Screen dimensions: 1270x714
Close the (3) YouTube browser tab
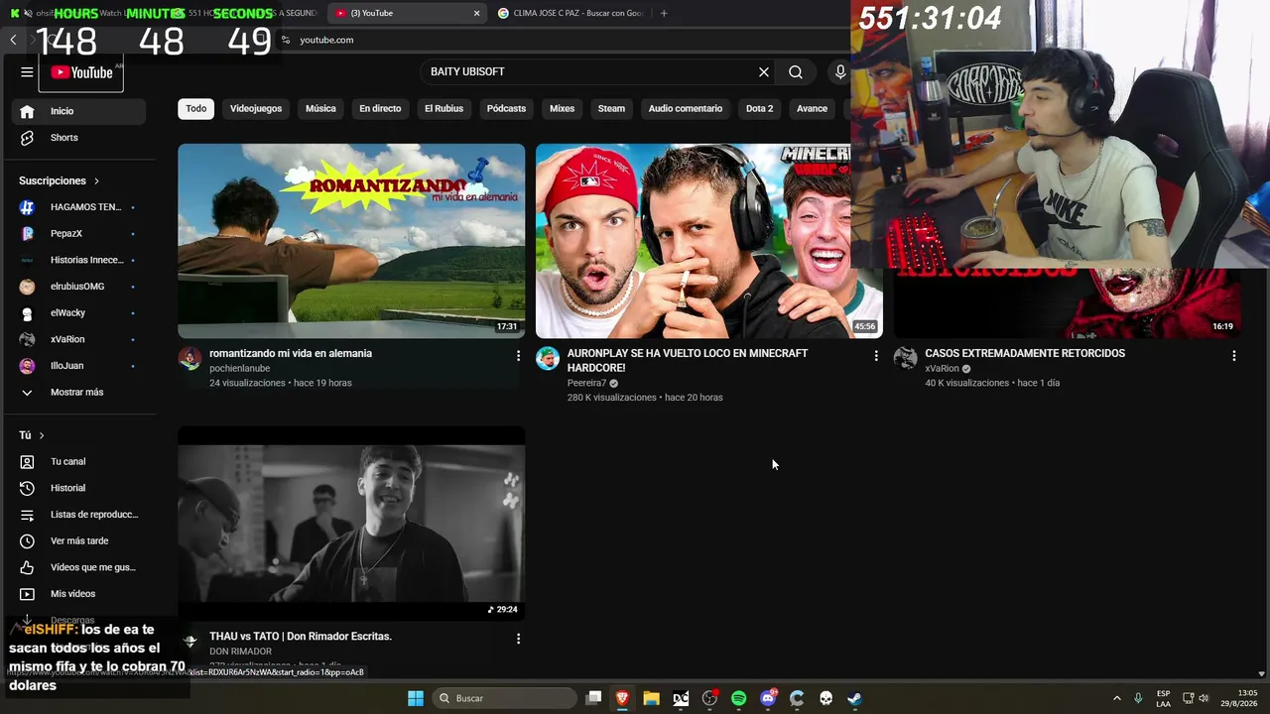476,13
